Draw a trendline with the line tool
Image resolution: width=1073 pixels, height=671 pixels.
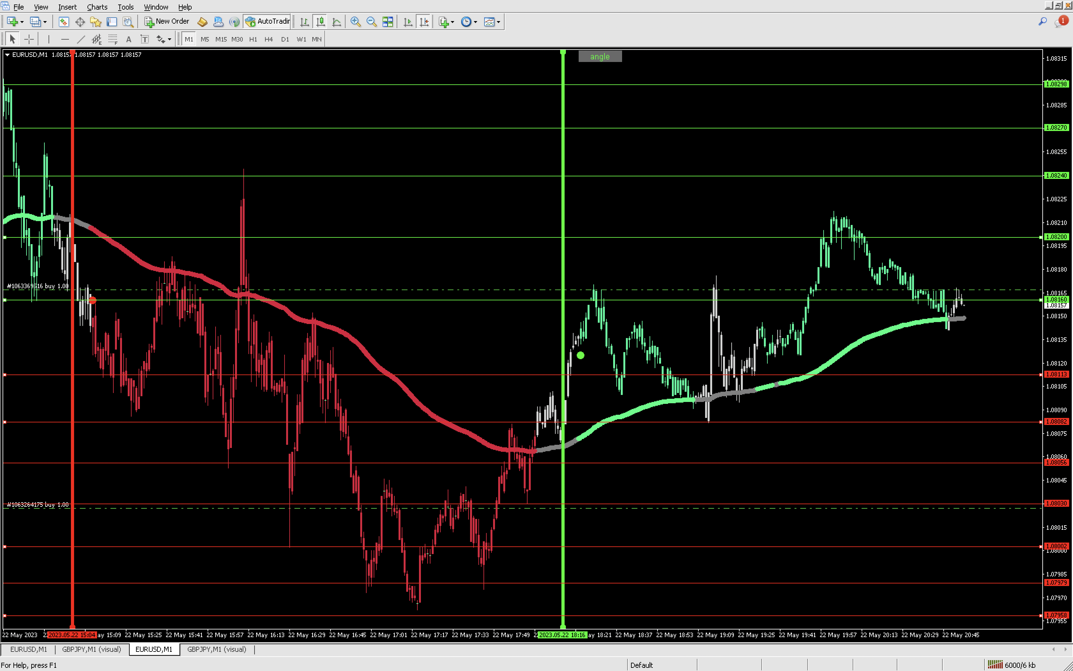pos(81,40)
